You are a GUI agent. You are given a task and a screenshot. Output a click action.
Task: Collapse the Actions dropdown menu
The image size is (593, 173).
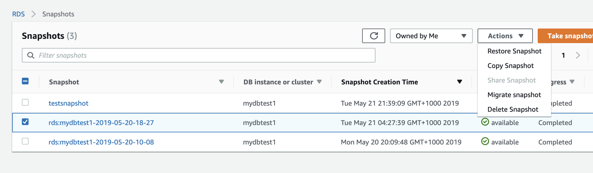click(x=505, y=36)
